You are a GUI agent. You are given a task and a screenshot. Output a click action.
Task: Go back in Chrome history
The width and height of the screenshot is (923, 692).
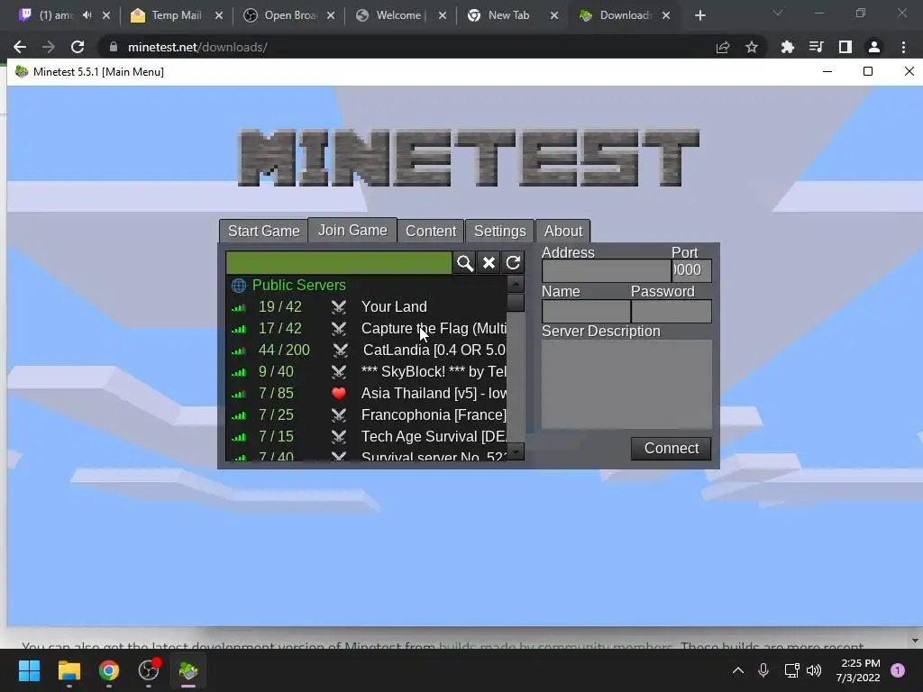coord(20,47)
